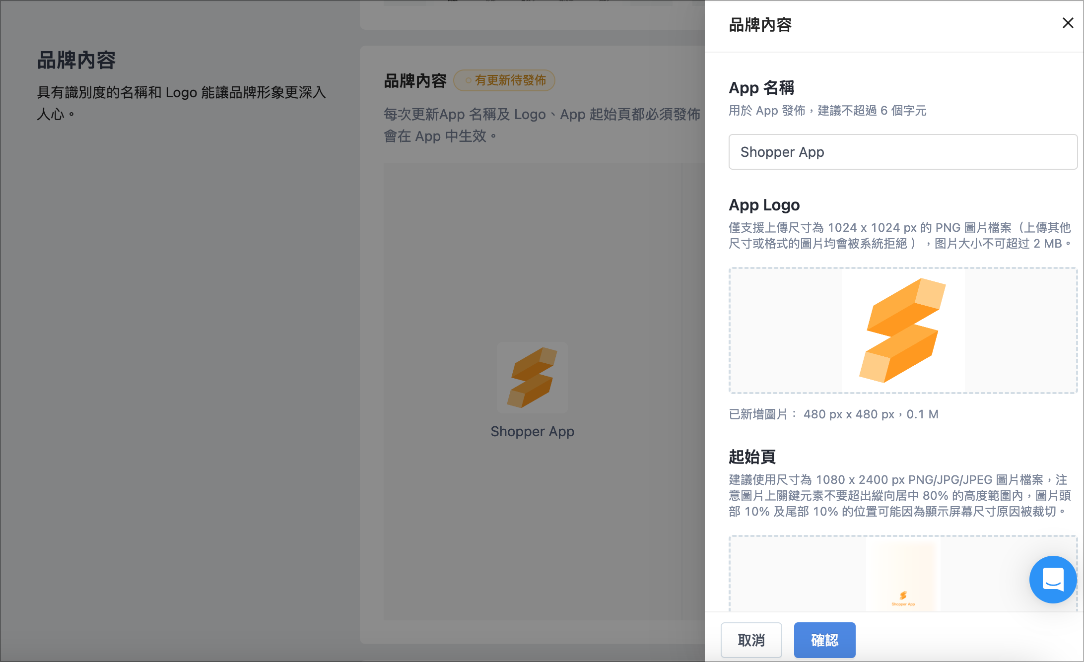Screen dimensions: 1084x662
Task: Select the App Logo section heading
Action: (764, 205)
